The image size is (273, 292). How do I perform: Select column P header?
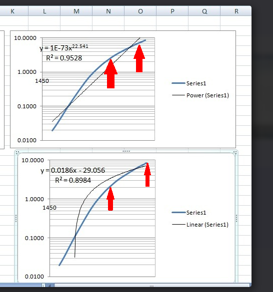pos(172,11)
